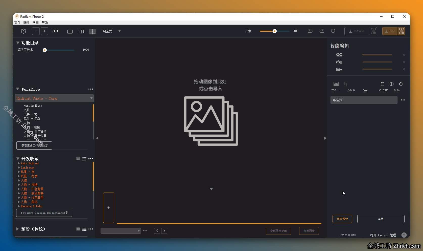
Task: Open the Radiant Photo - Core dropdown
Action: pos(54,98)
